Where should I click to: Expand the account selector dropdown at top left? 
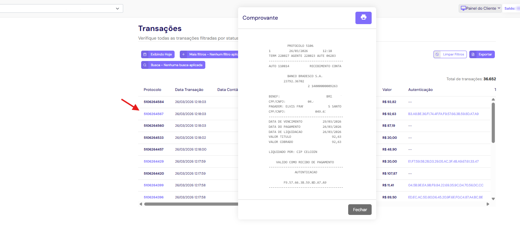[117, 8]
